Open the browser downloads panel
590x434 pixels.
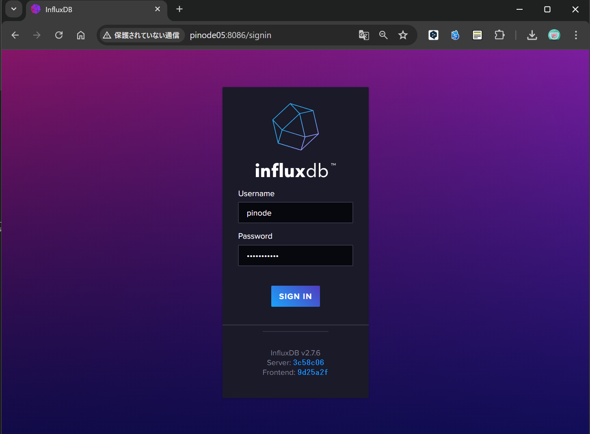tap(532, 35)
